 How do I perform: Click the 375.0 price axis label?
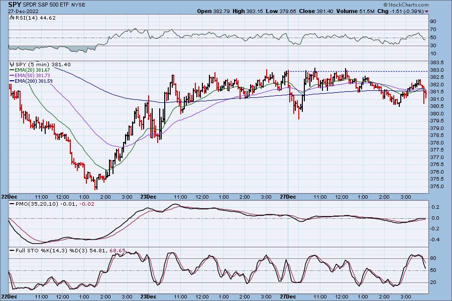click(437, 187)
